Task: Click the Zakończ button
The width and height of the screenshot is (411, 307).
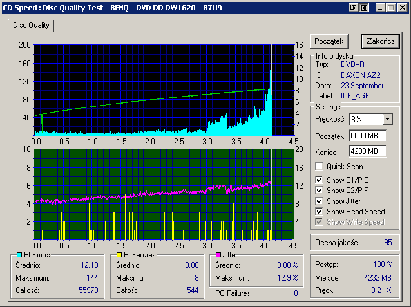Action: point(381,41)
